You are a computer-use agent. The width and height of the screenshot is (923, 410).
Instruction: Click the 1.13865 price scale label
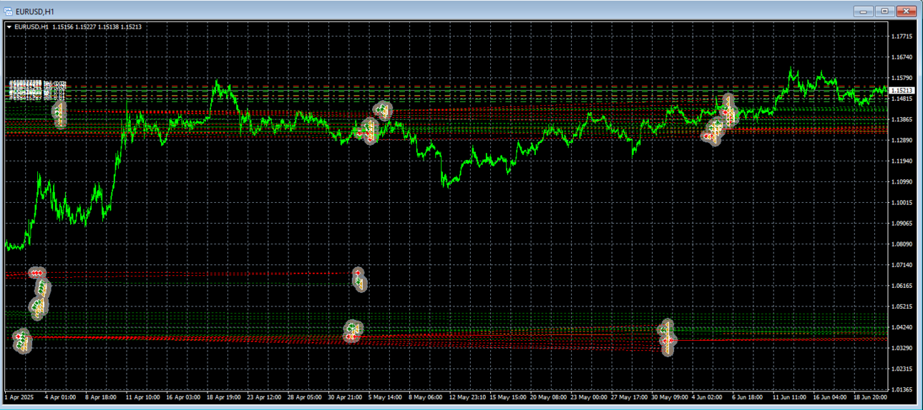tap(903, 119)
